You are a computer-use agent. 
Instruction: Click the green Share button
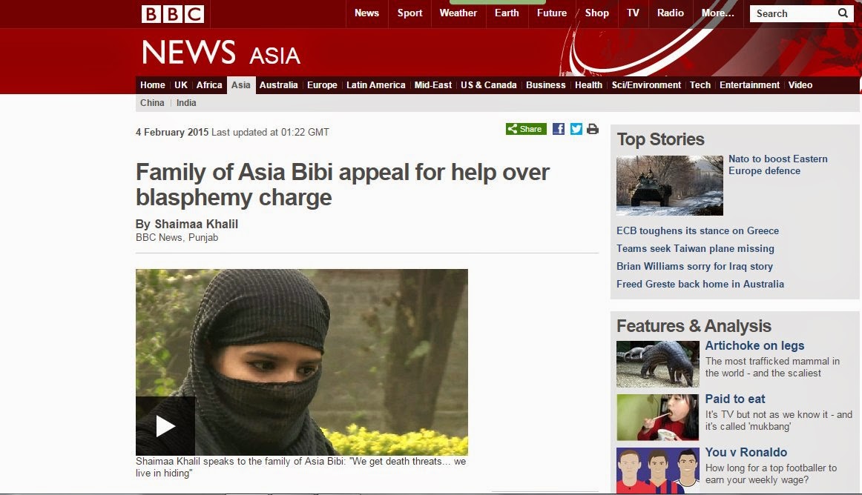(526, 129)
